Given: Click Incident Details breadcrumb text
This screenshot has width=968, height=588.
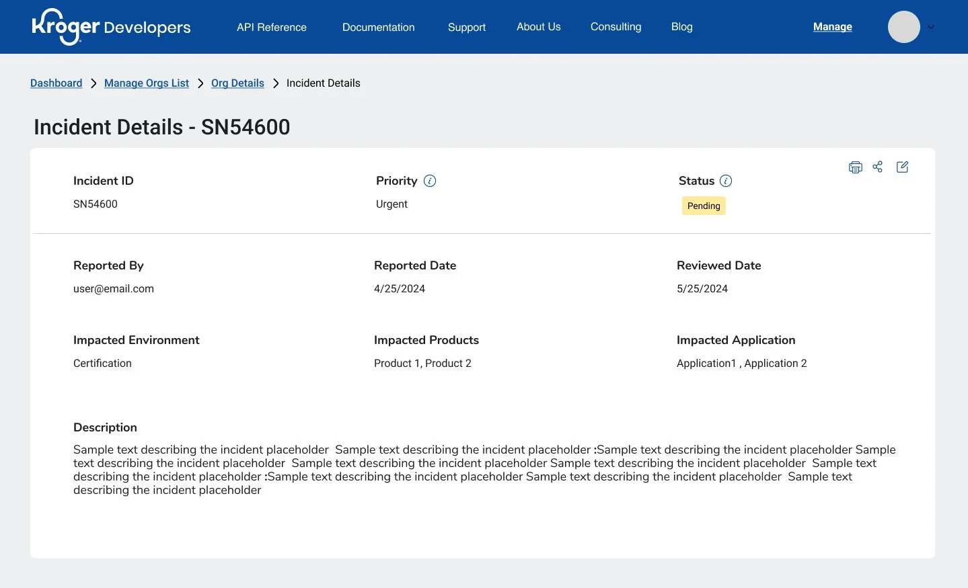Looking at the screenshot, I should 324,83.
